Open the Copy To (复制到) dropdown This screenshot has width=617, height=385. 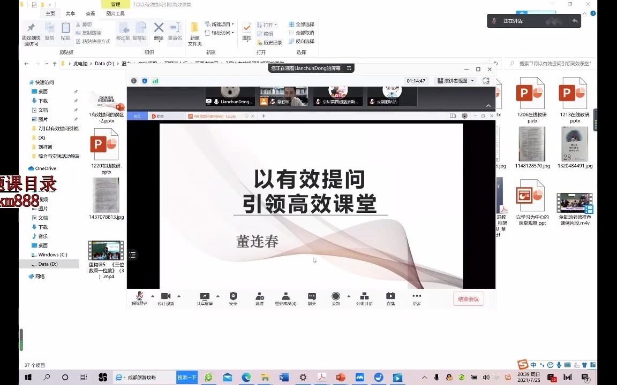[139, 32]
